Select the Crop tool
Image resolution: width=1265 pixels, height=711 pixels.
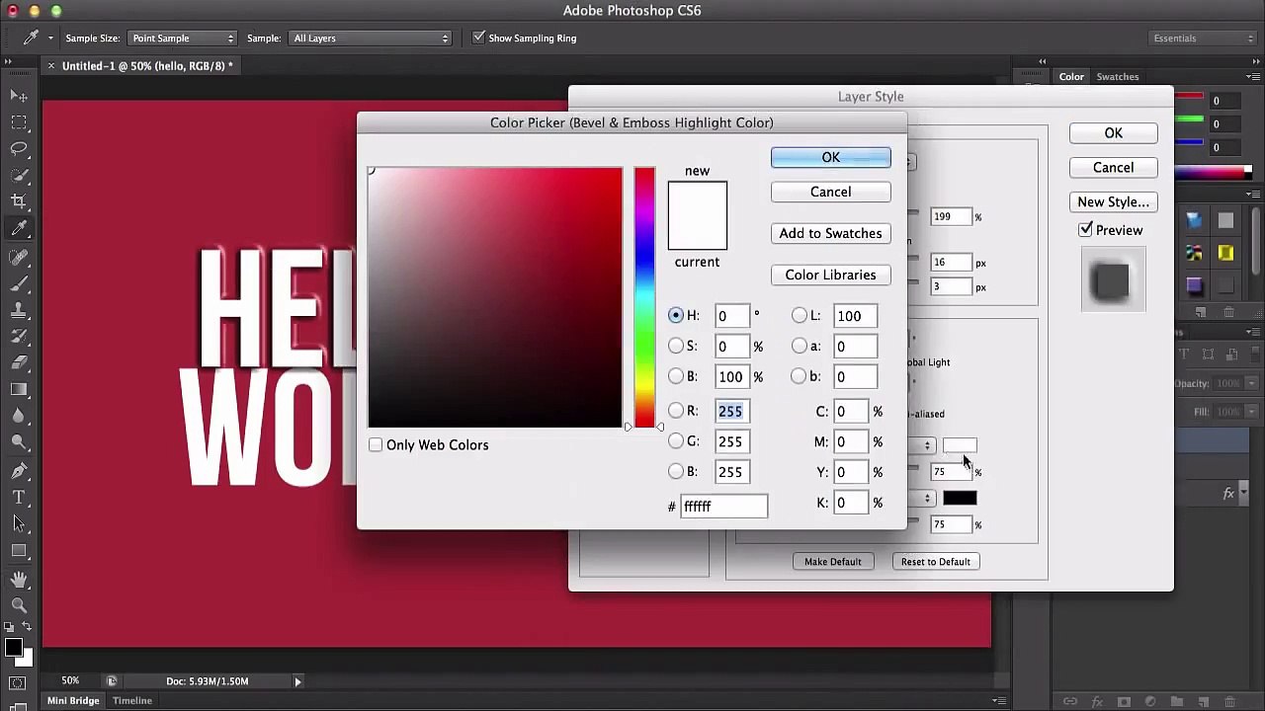click(x=19, y=201)
